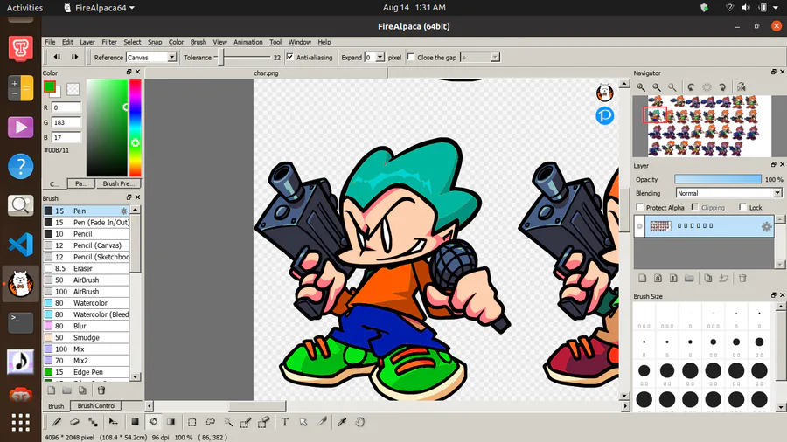Select the rectangular Select tool

[x=192, y=422]
